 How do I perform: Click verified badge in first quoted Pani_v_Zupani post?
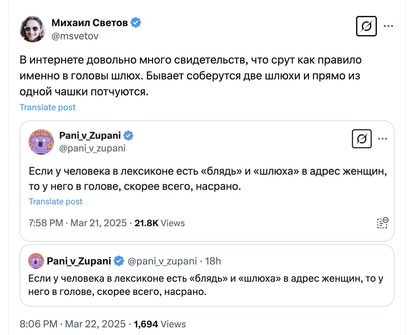(x=128, y=135)
